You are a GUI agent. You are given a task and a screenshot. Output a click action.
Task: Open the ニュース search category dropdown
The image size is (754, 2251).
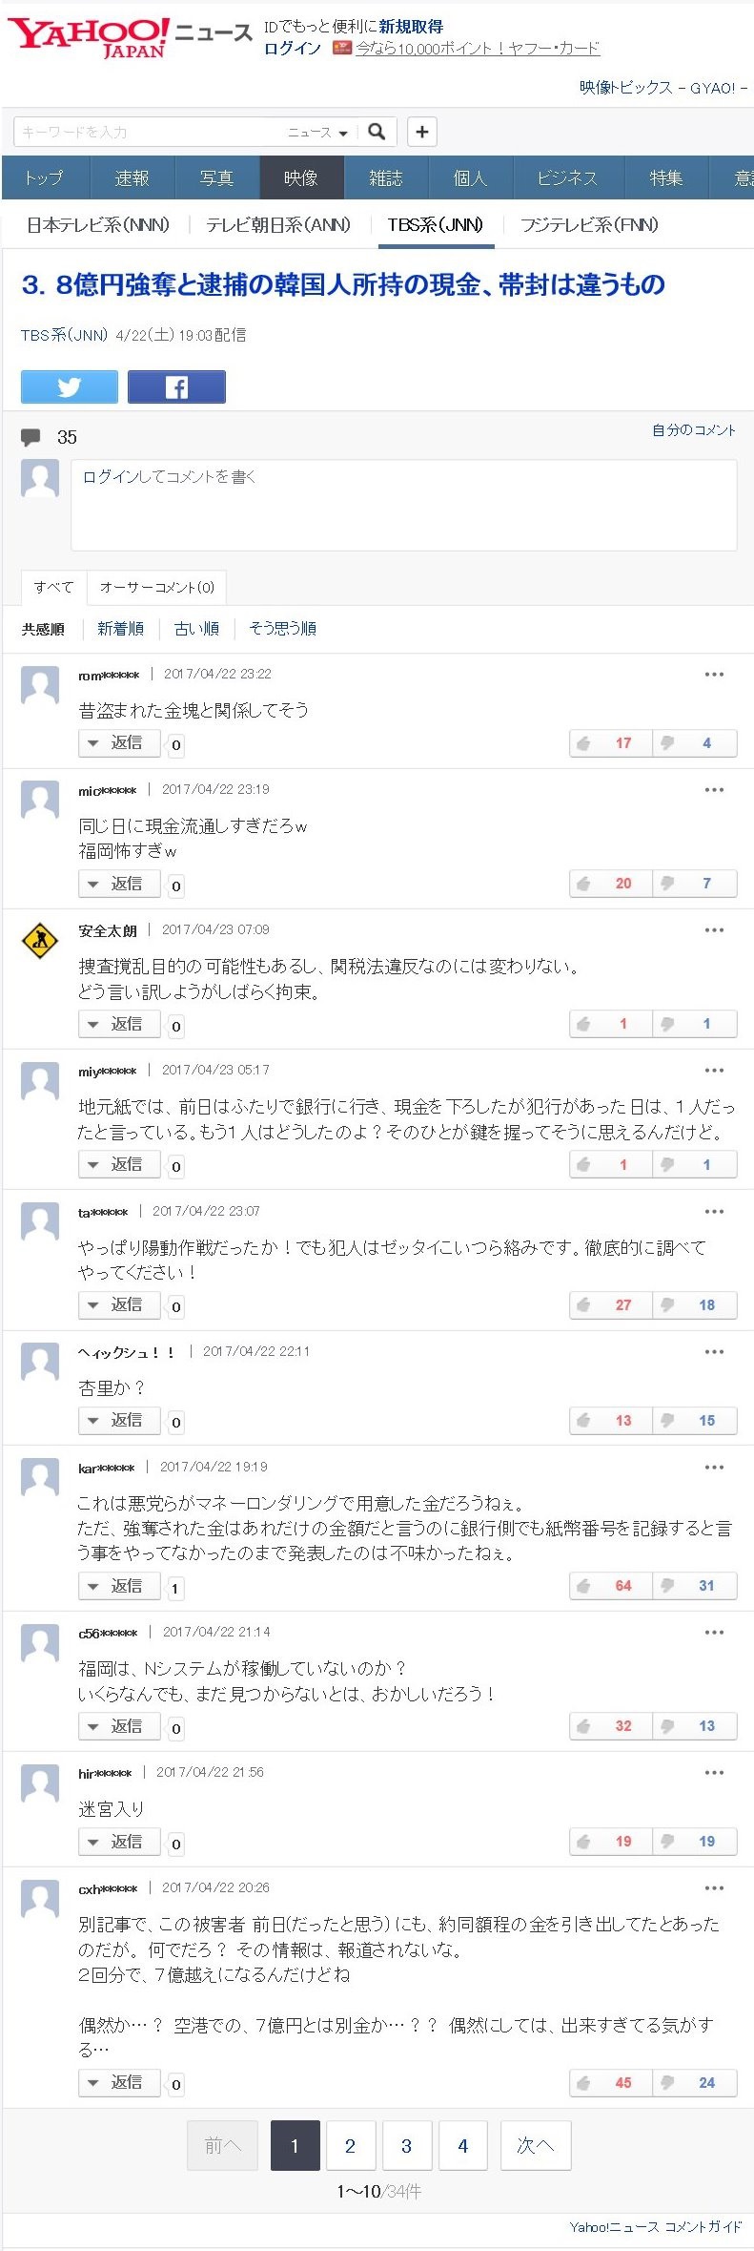[x=318, y=133]
